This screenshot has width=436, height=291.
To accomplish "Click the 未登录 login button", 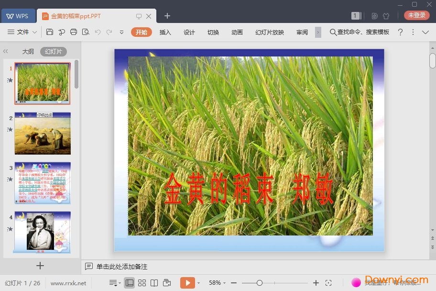I will [416, 15].
